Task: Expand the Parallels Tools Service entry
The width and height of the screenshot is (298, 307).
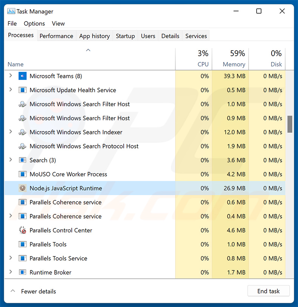Action: pyautogui.click(x=11, y=258)
